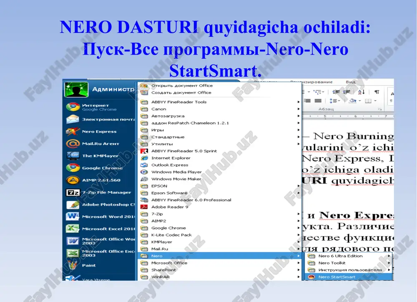Open SharePoint programs folder
The width and height of the screenshot is (417, 302).
pos(219,270)
